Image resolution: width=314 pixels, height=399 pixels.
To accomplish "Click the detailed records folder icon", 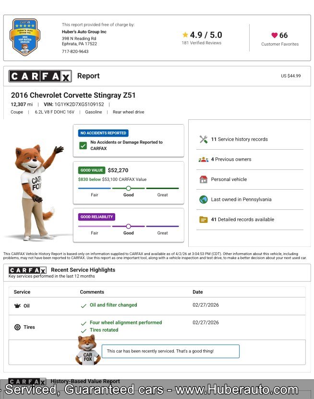I will pos(203,219).
